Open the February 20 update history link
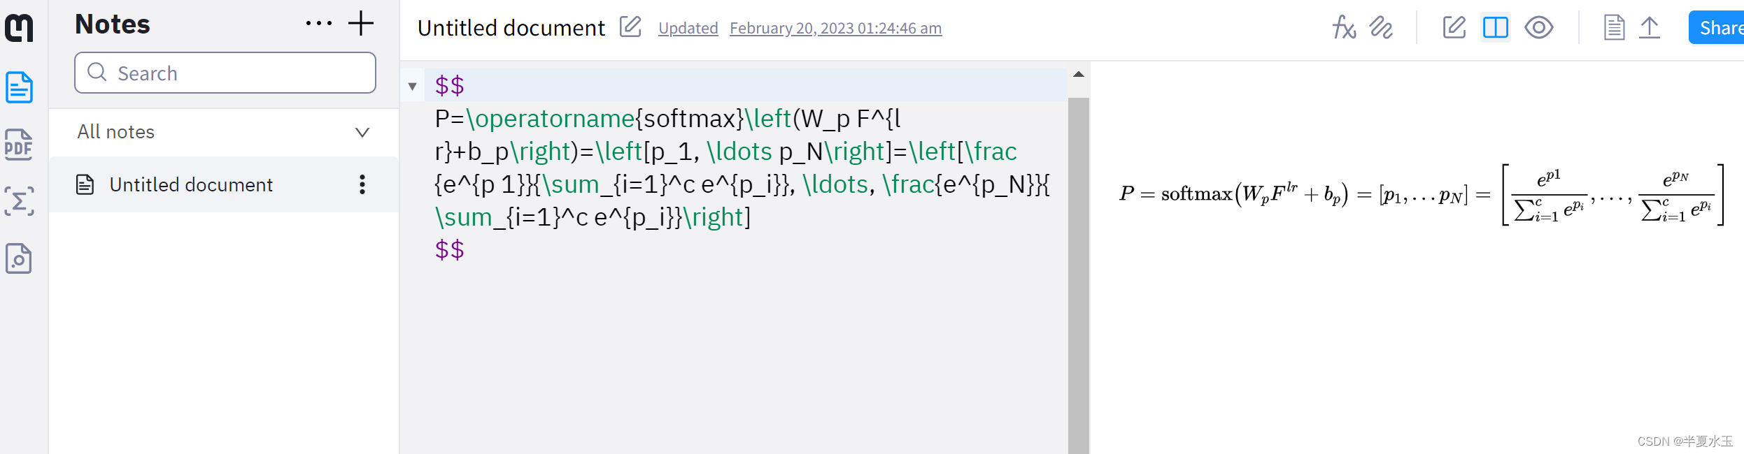1744x454 pixels. click(x=836, y=28)
